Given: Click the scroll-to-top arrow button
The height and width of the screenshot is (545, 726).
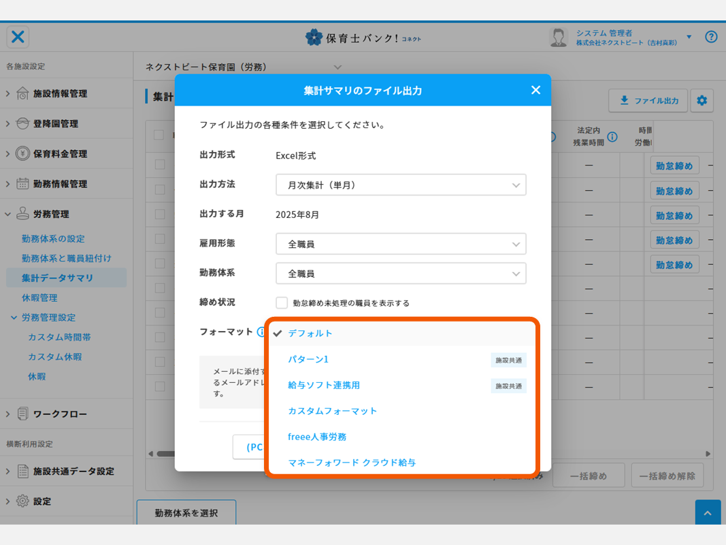Looking at the screenshot, I should tap(708, 513).
